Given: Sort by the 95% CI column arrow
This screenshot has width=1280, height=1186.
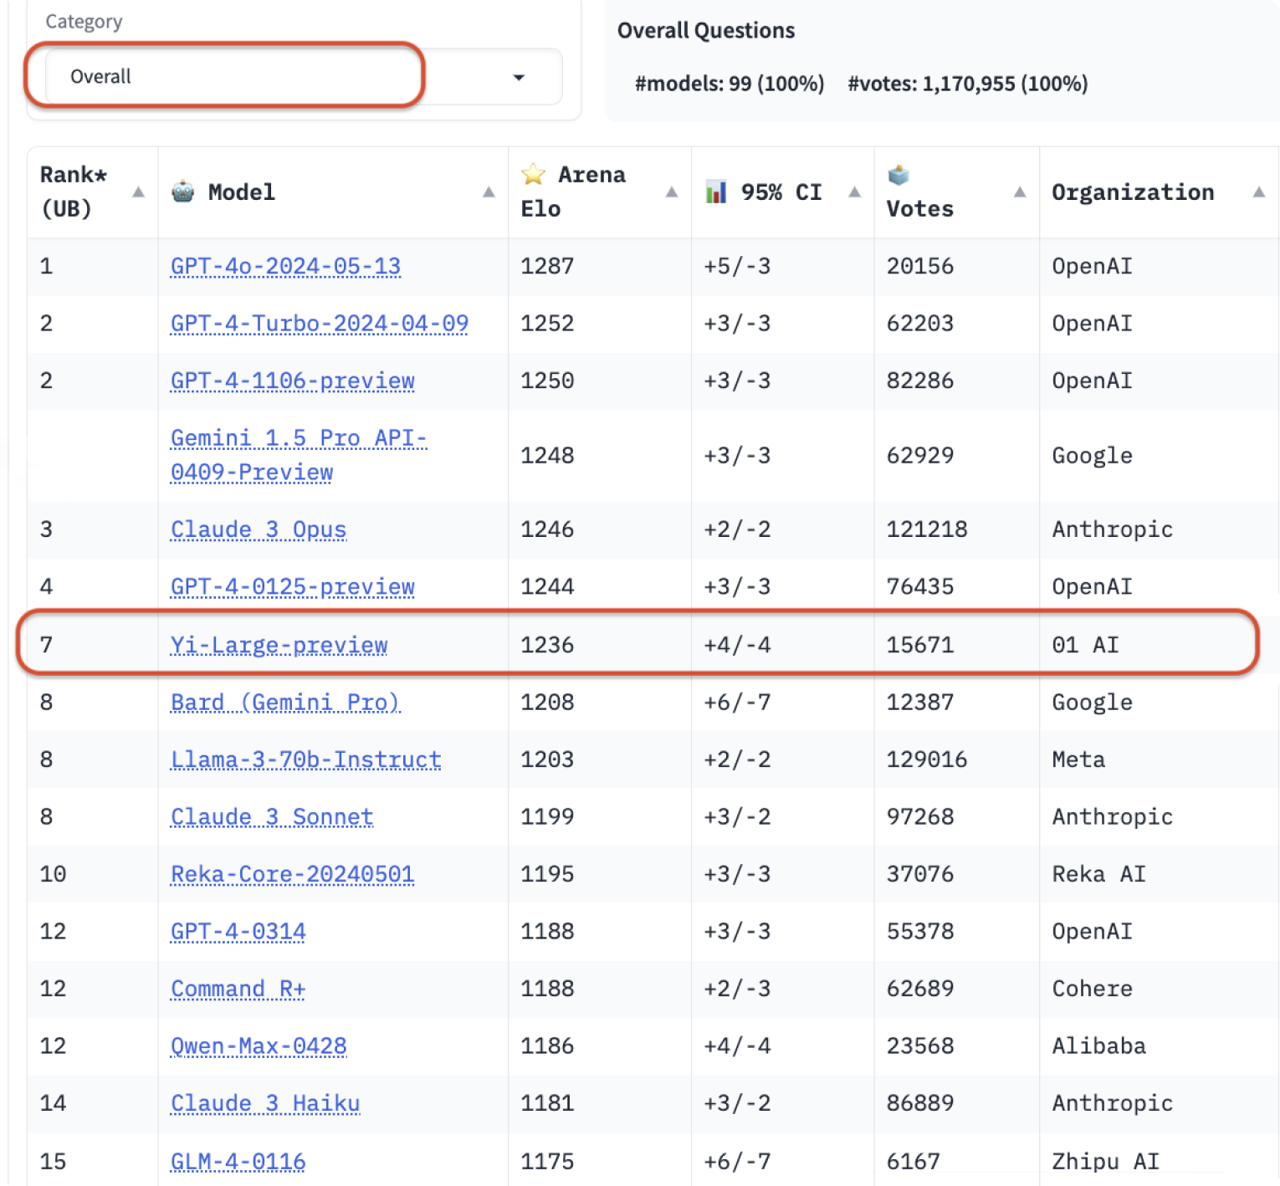Looking at the screenshot, I should pyautogui.click(x=855, y=192).
